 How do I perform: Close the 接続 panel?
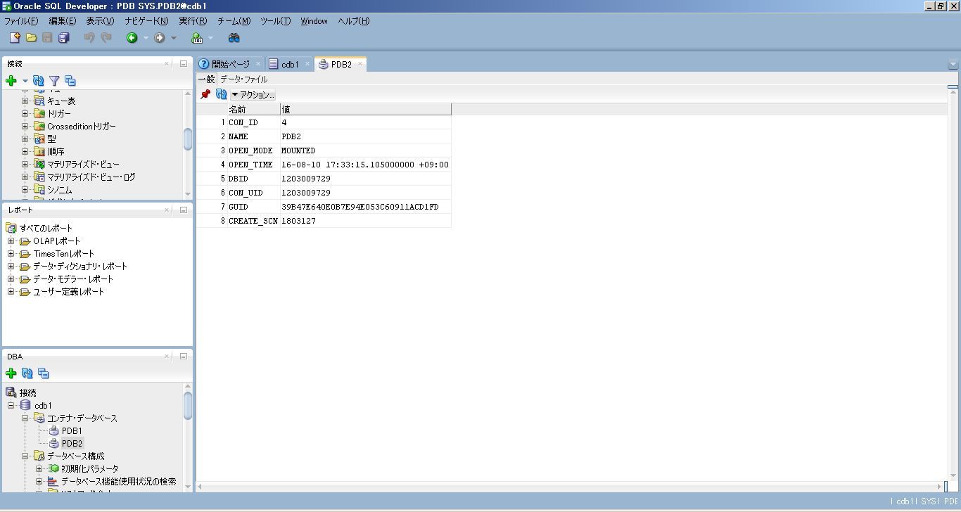(167, 63)
